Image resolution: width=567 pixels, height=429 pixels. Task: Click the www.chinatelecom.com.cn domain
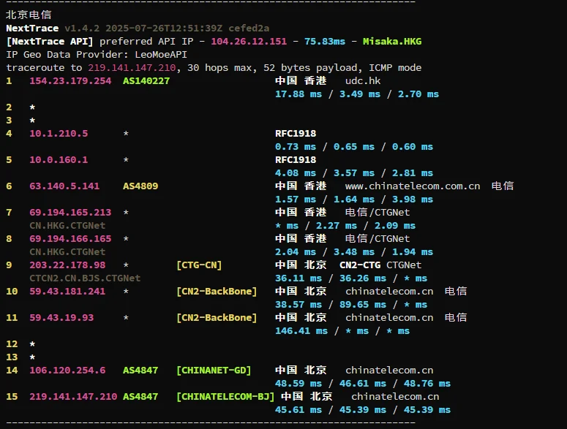pyautogui.click(x=413, y=186)
